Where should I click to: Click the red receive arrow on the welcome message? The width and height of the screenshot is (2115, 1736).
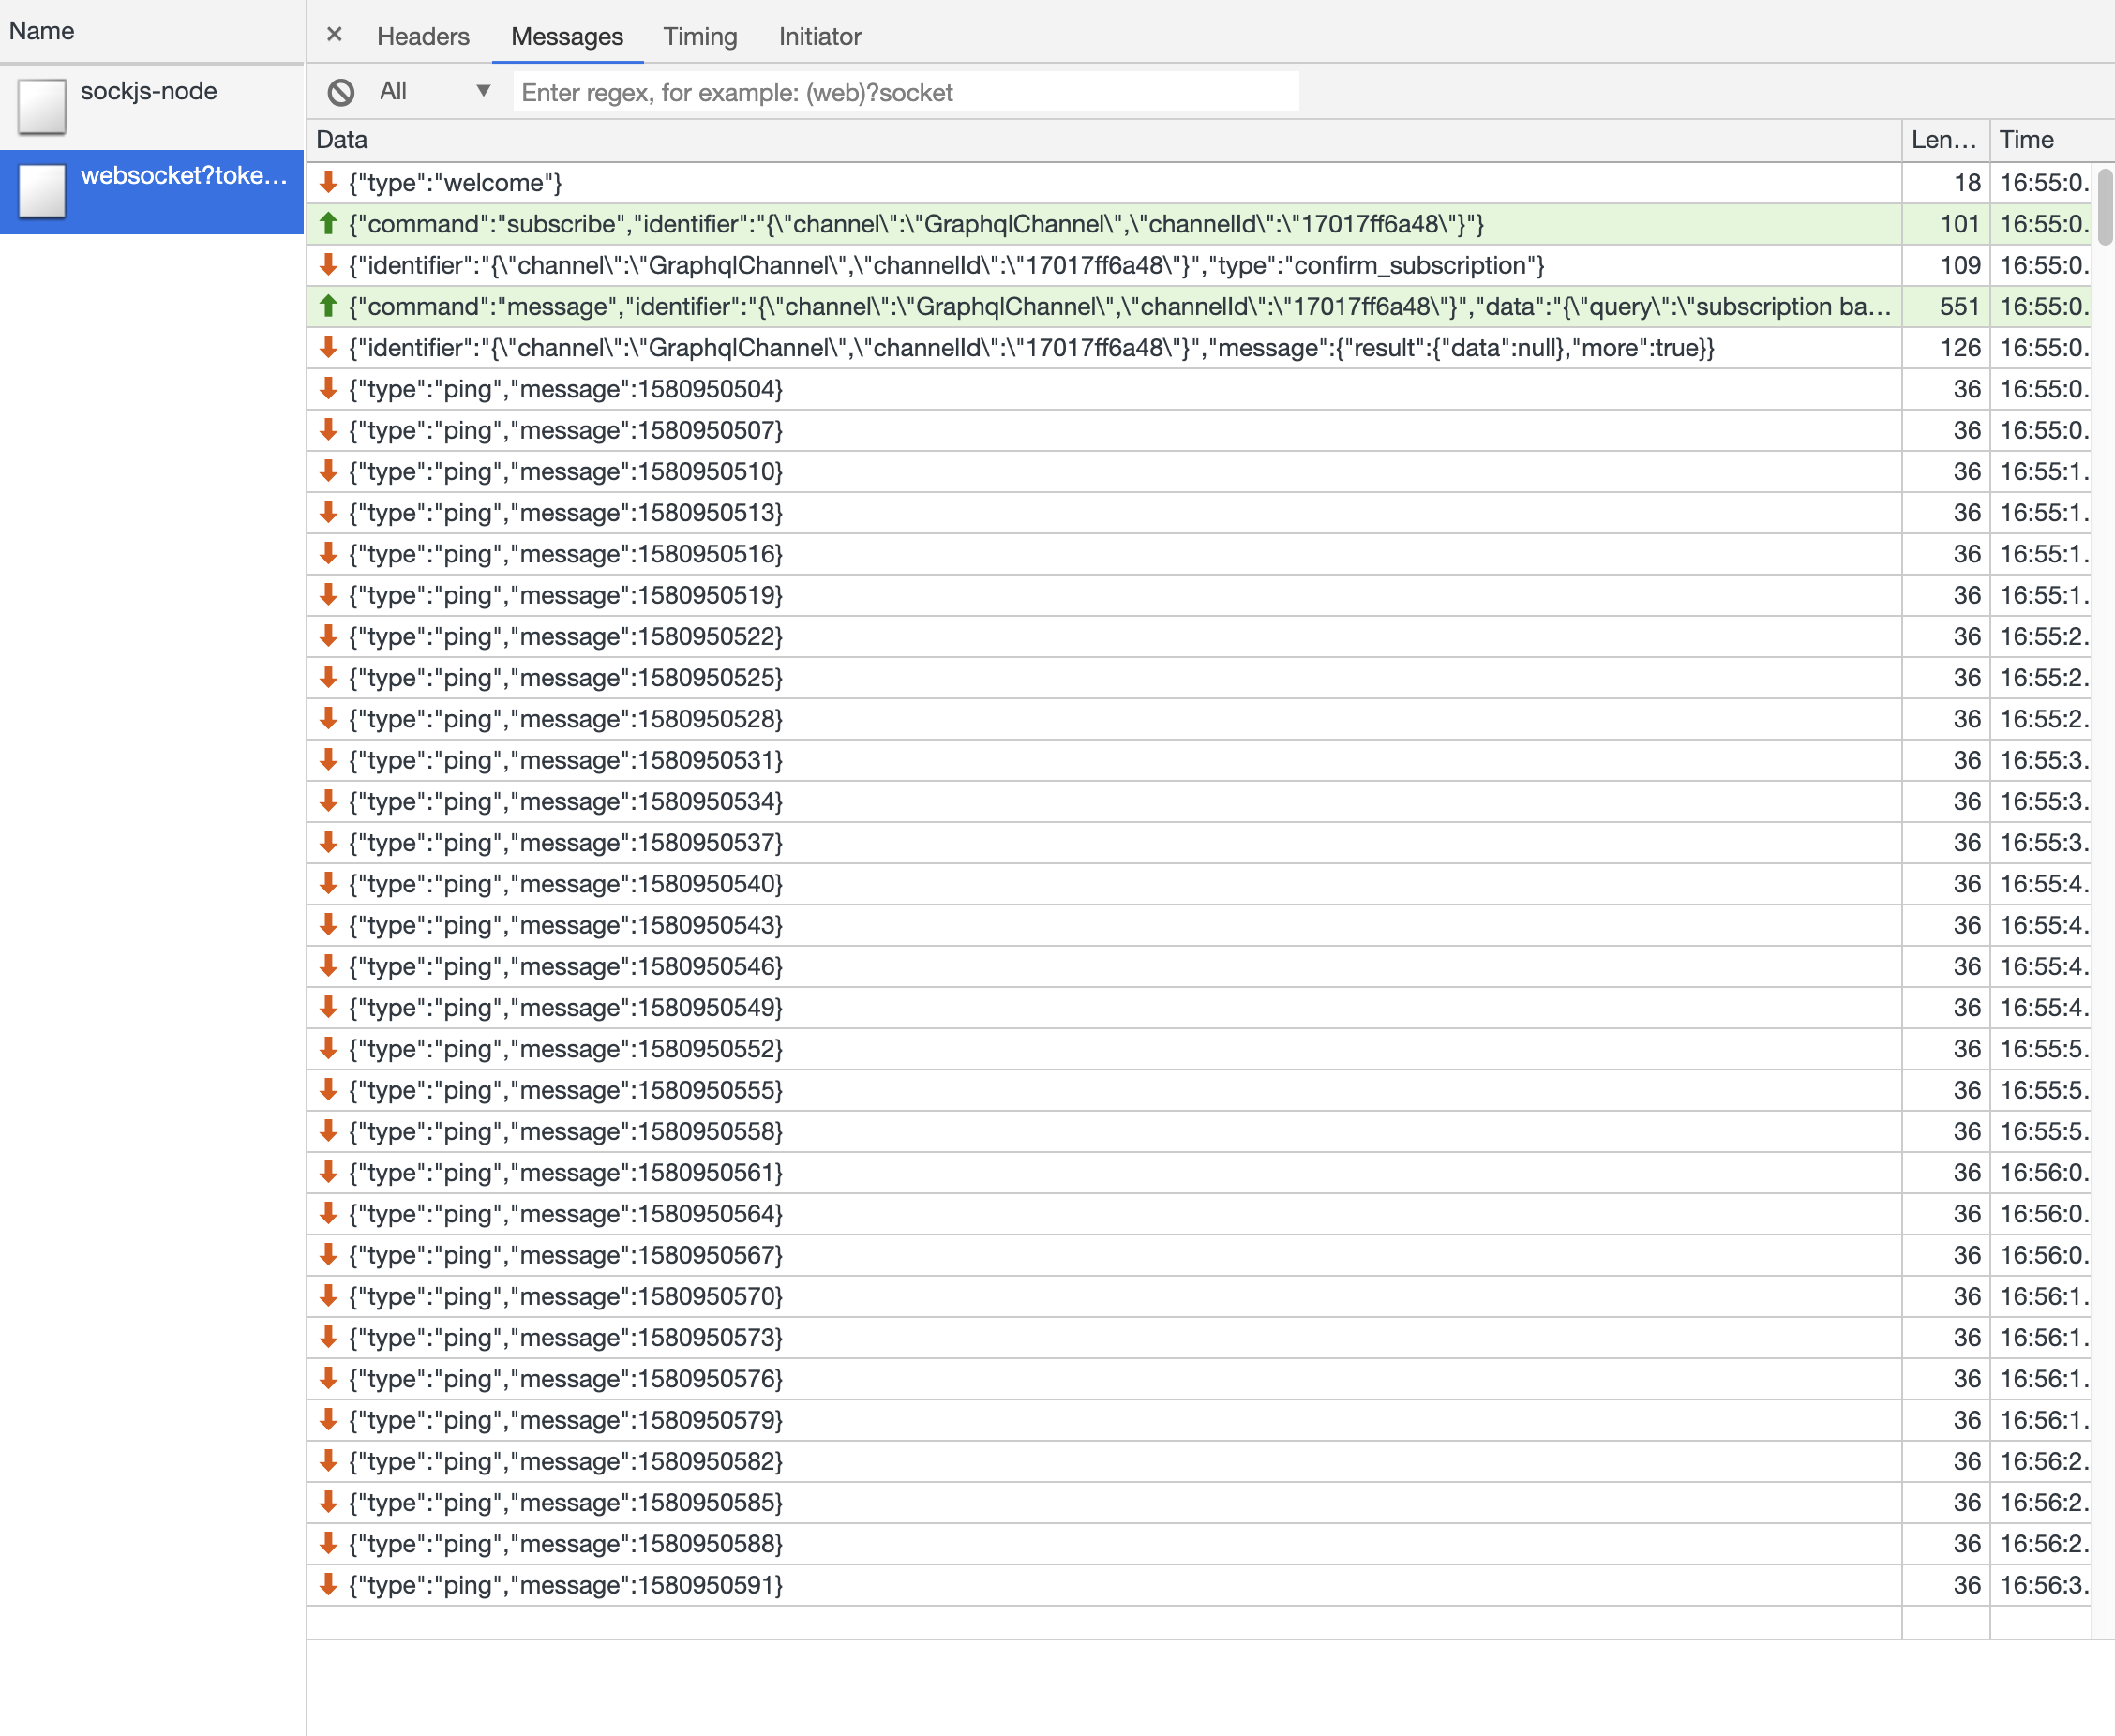pyautogui.click(x=328, y=183)
